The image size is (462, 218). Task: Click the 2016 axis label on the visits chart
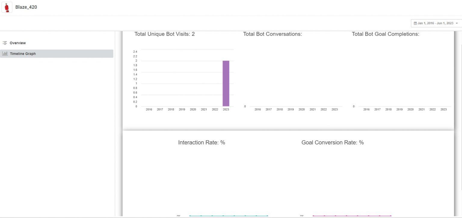149,109
